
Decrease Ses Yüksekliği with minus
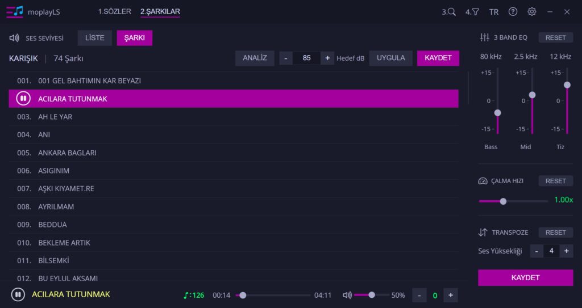[537, 251]
